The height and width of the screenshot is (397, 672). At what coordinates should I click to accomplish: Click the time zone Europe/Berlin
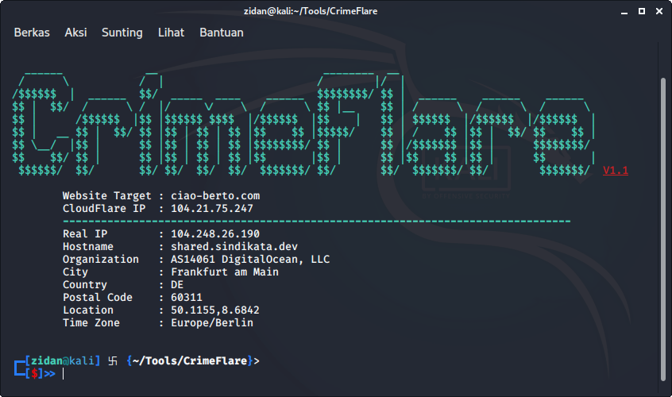tap(212, 323)
